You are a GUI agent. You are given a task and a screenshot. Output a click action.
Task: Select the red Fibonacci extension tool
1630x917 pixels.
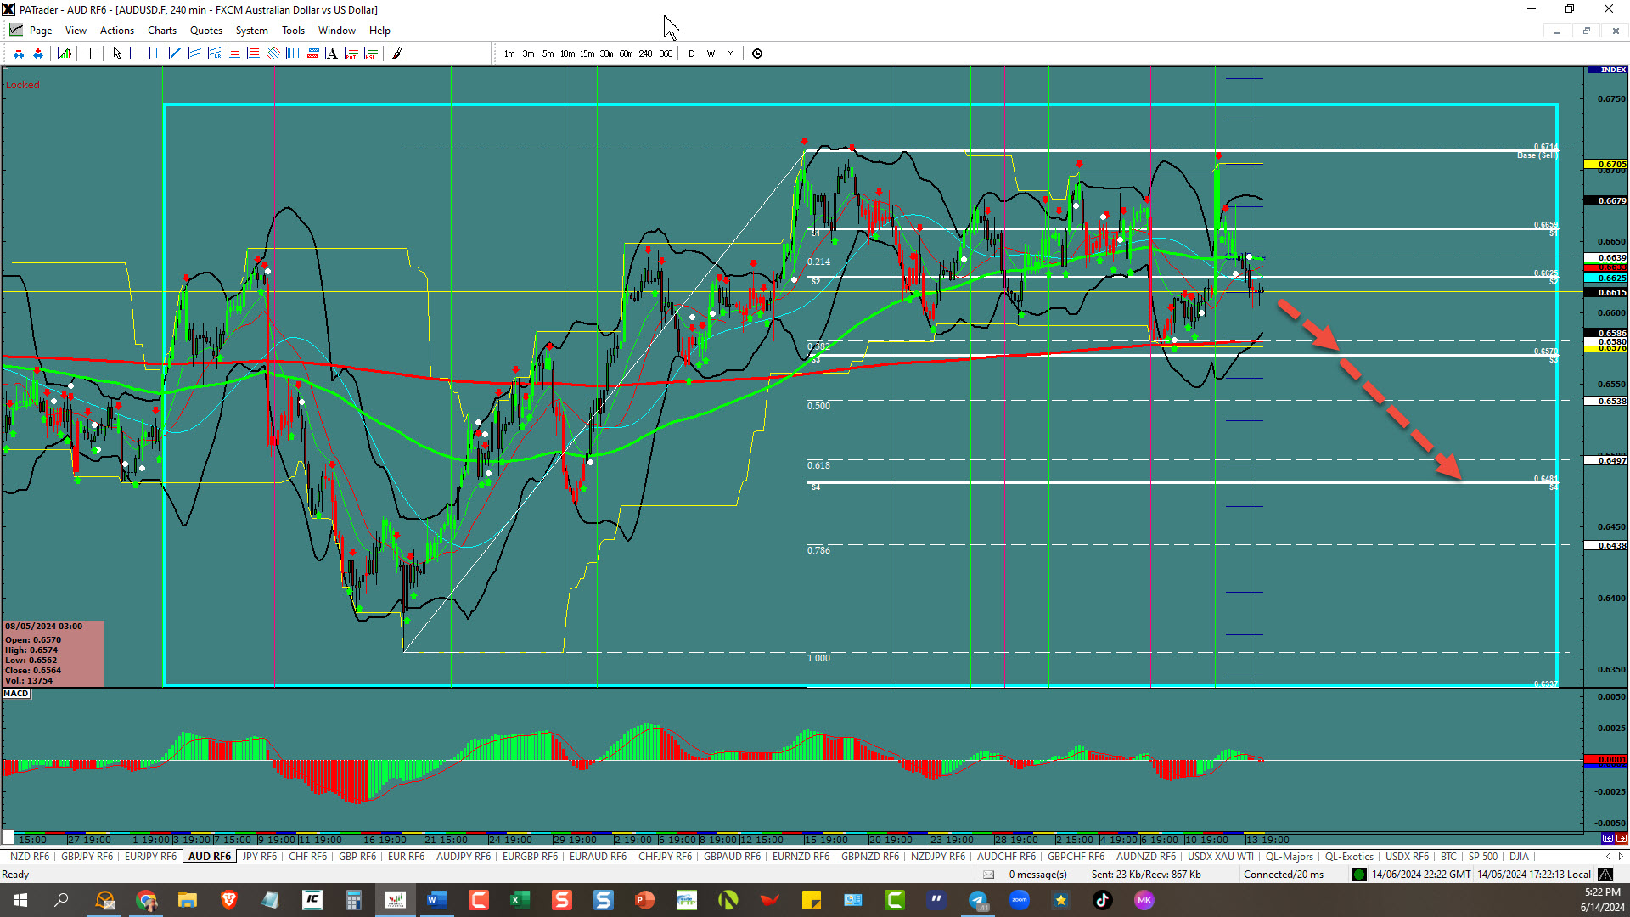253,53
